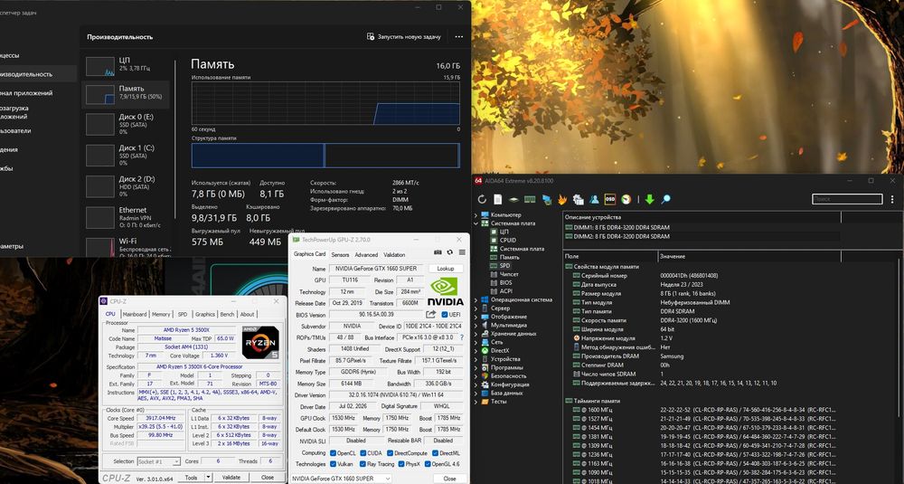Click the Close button in CPU-Z

[268, 478]
